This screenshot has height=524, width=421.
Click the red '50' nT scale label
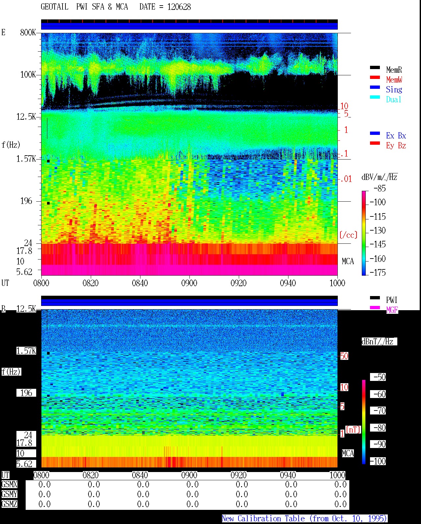click(344, 356)
